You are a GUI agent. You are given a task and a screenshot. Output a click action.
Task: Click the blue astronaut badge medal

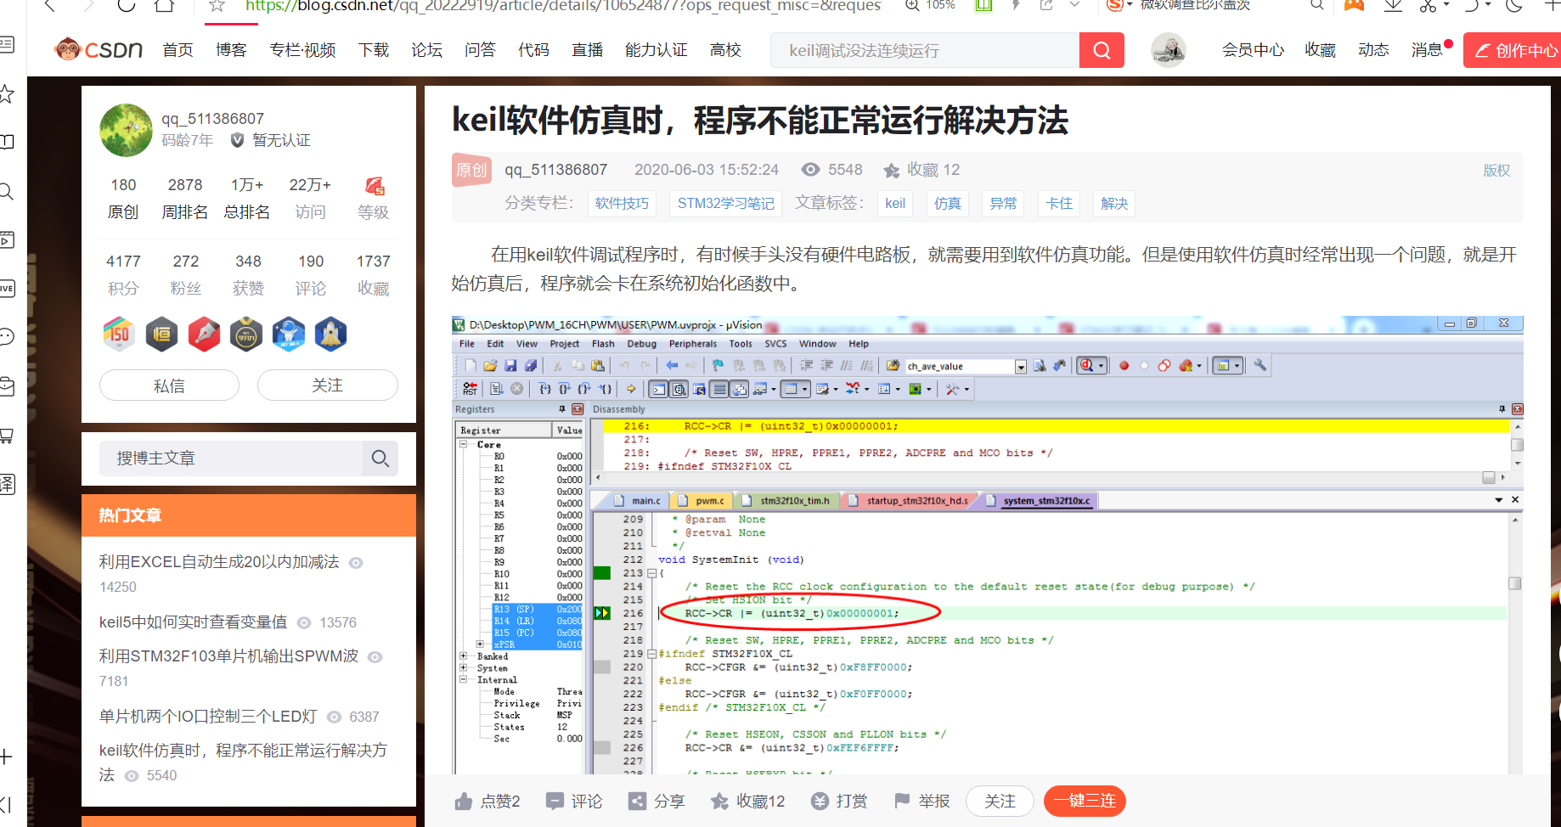click(x=289, y=335)
